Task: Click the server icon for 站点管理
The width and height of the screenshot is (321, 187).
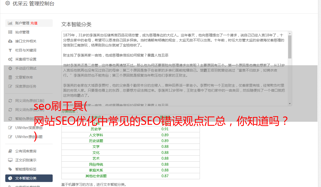Action: coord(10,32)
